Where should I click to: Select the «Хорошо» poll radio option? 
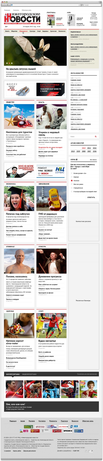(x=72, y=177)
